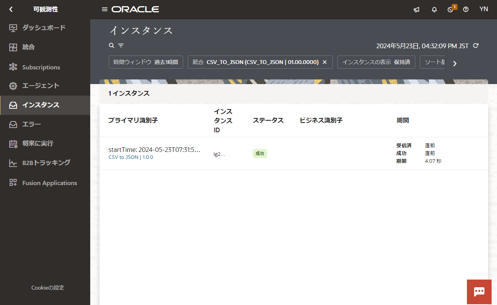The width and height of the screenshot is (497, 305).
Task: Open B2Bトラッキング in the sidebar
Action: tap(46, 163)
